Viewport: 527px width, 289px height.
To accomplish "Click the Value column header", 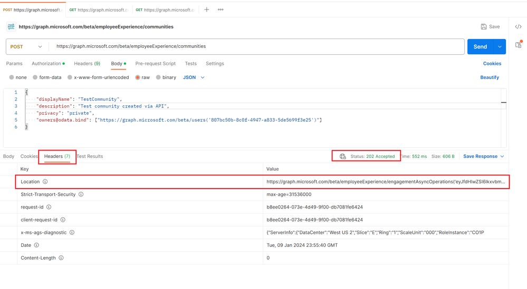I will (273, 169).
